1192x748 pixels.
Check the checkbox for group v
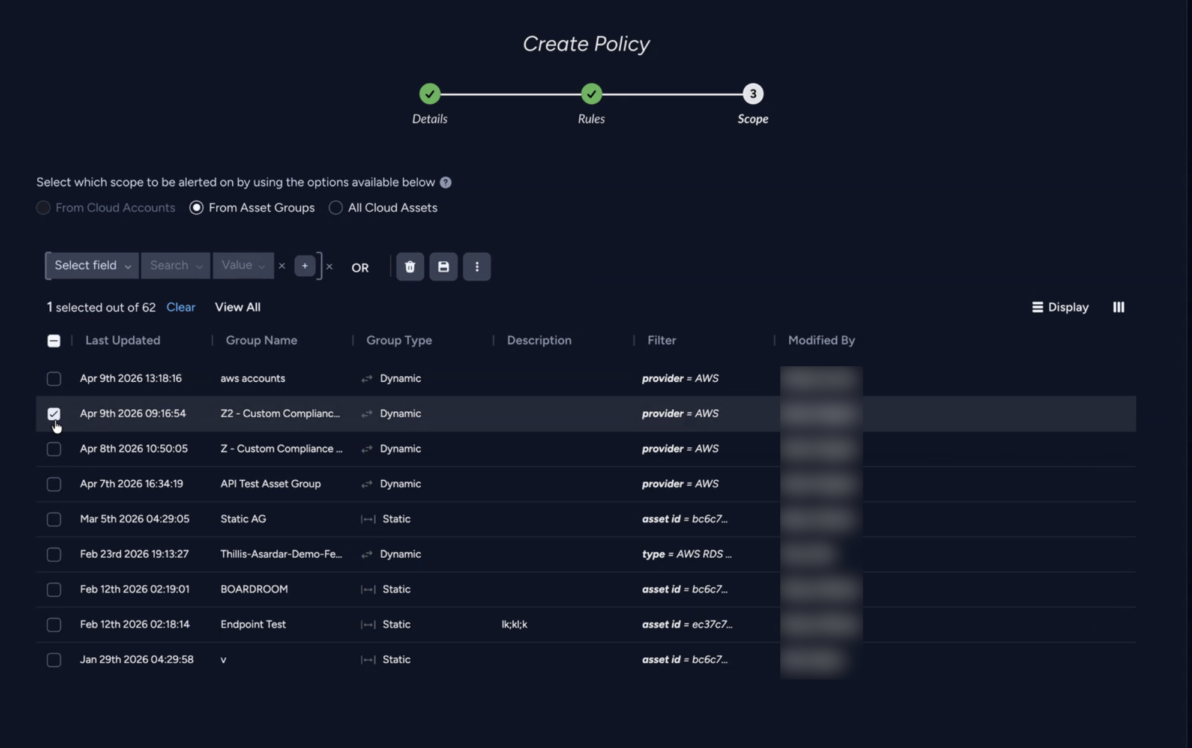tap(53, 660)
